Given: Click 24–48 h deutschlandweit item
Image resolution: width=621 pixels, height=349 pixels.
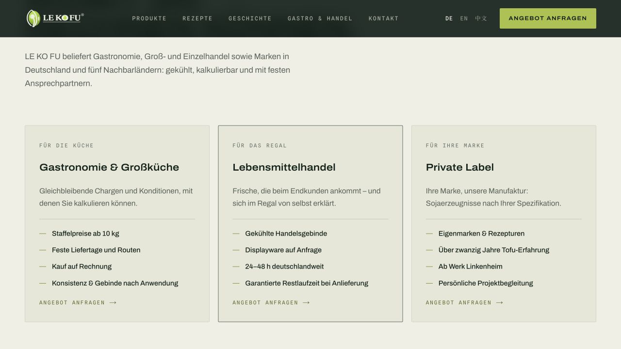Looking at the screenshot, I should 284,267.
